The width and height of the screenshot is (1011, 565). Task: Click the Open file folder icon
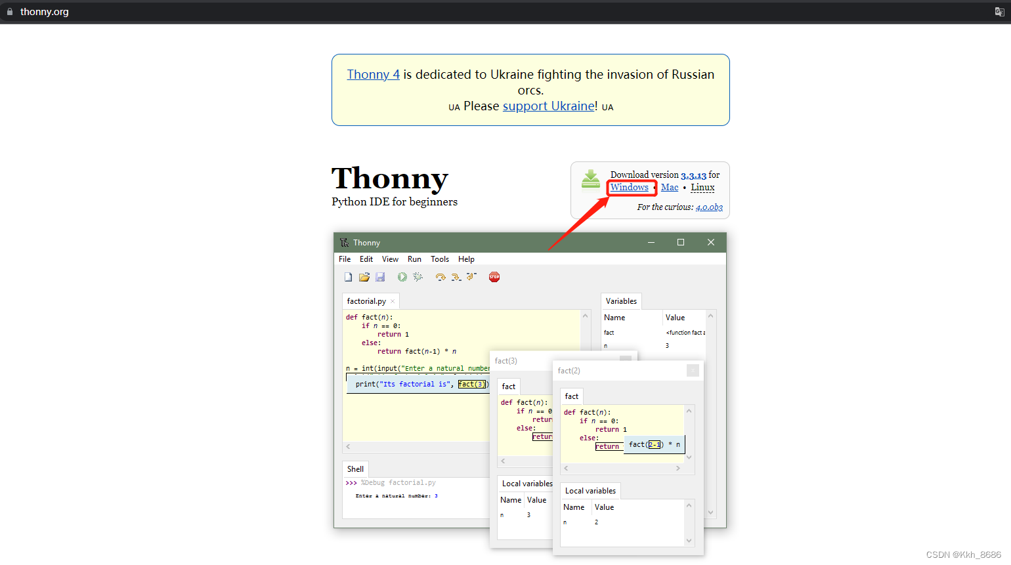[x=364, y=277]
